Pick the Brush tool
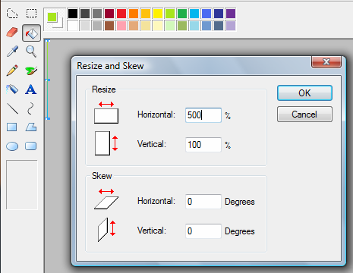The image size is (353, 273). click(31, 71)
